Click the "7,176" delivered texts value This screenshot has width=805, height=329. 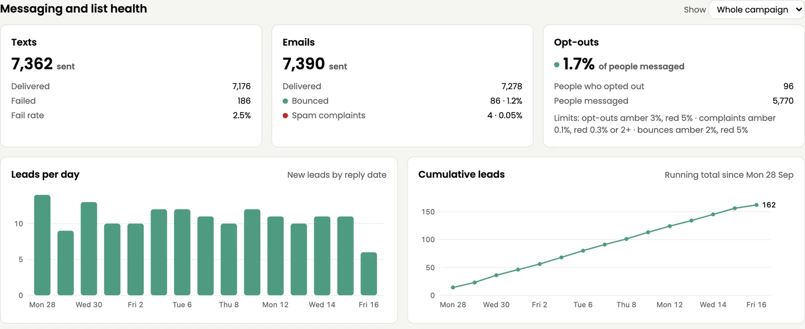pos(242,86)
